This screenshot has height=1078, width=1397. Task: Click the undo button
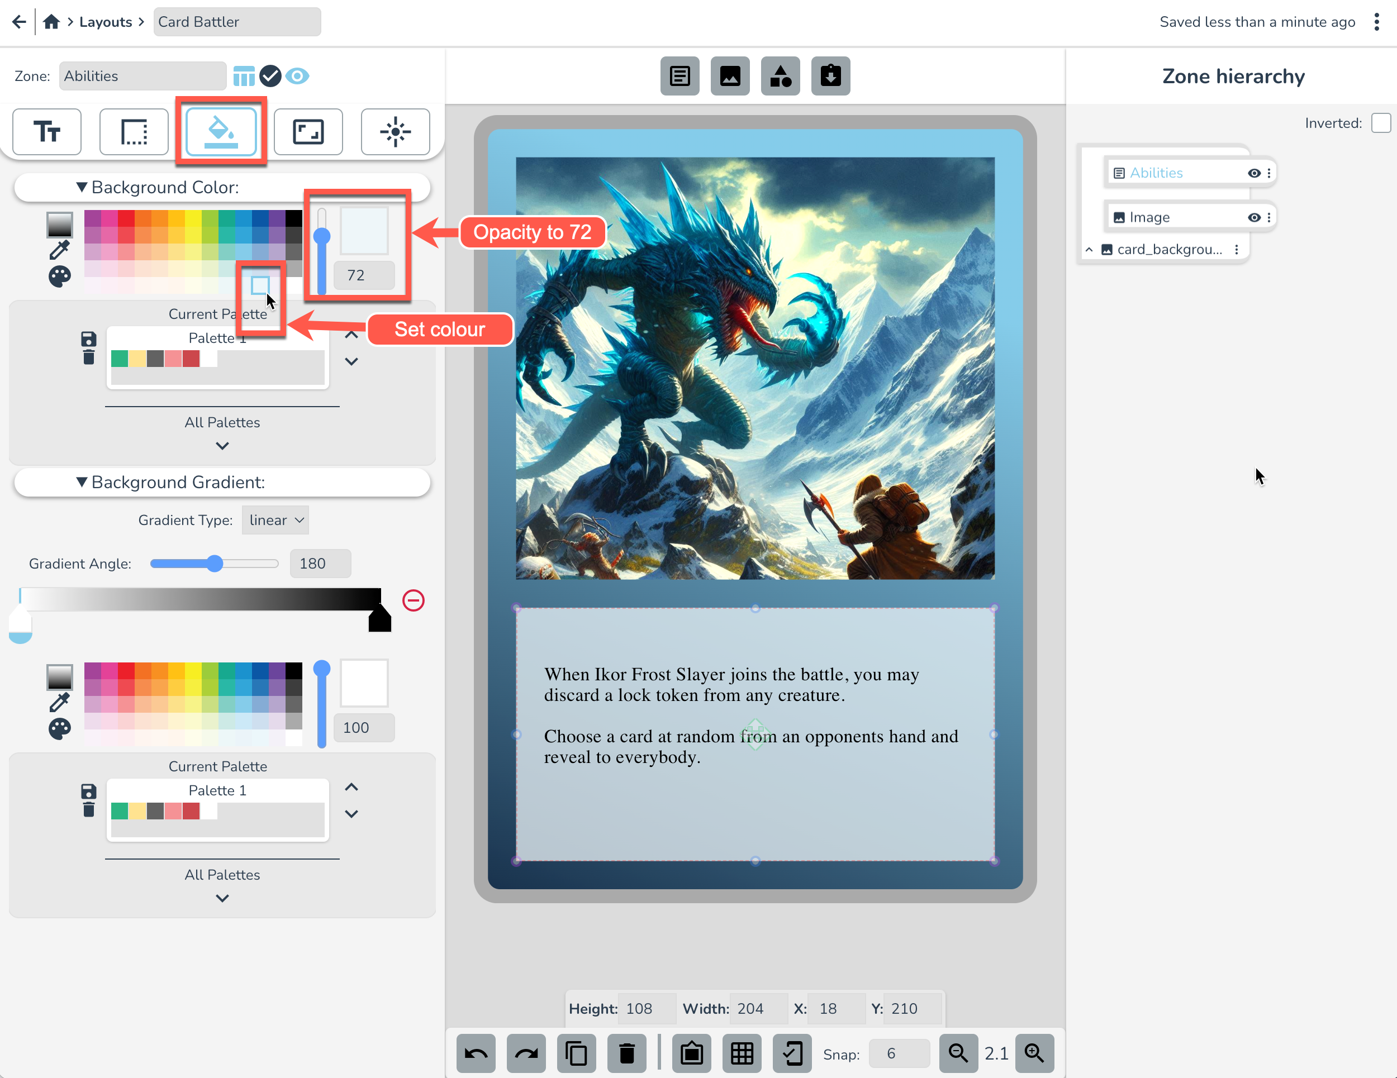[476, 1053]
